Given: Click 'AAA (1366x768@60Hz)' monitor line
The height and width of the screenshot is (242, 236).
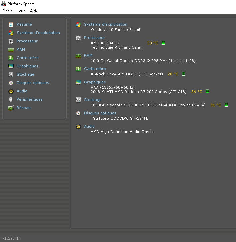Looking at the screenshot, I should pyautogui.click(x=113, y=87).
